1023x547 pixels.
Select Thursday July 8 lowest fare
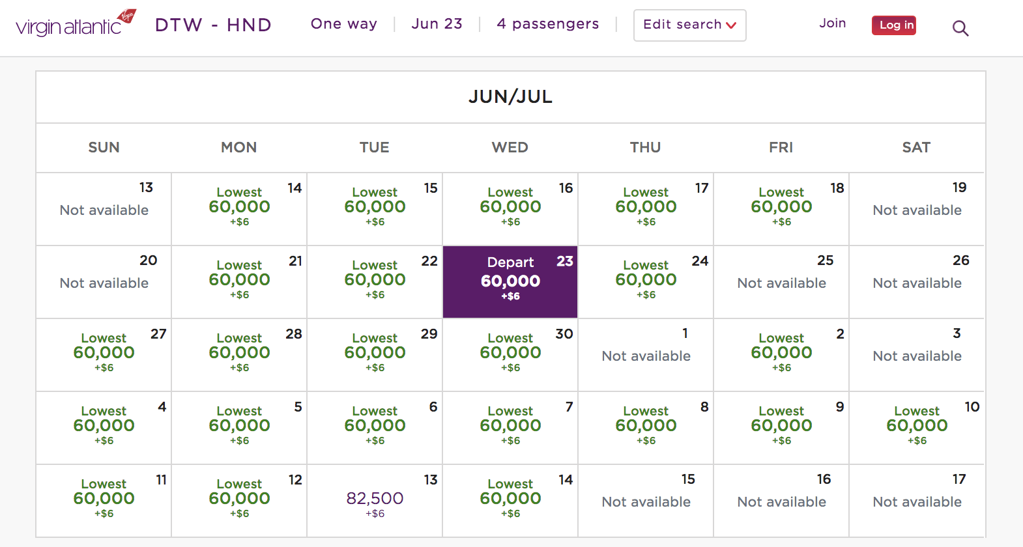pyautogui.click(x=646, y=426)
